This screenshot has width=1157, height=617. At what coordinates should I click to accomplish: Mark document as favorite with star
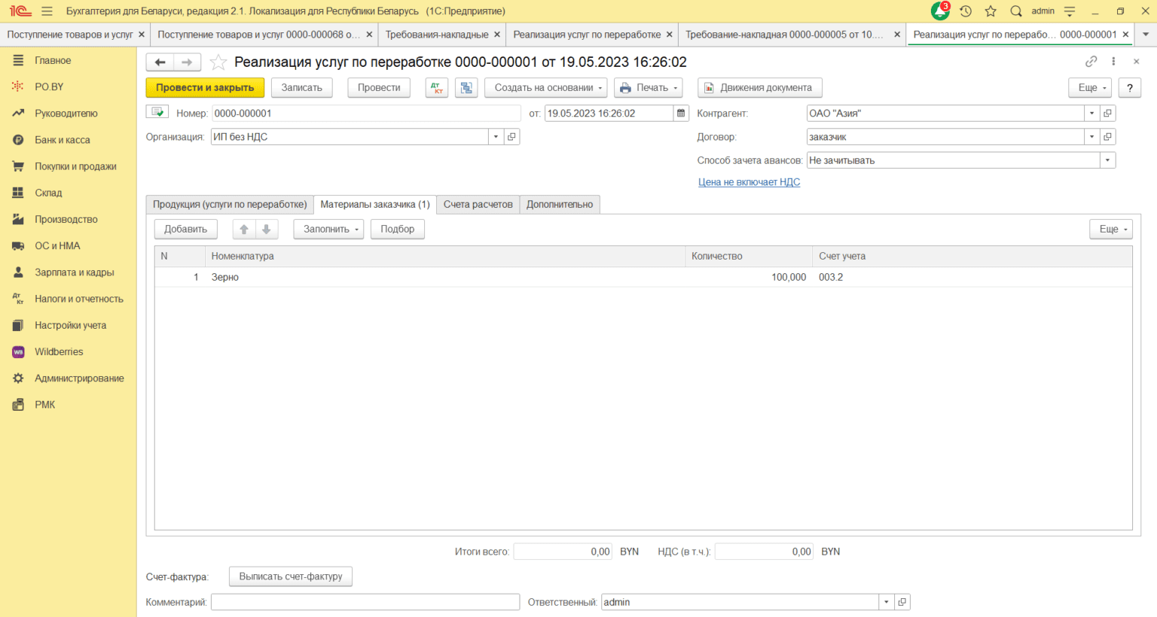(218, 62)
